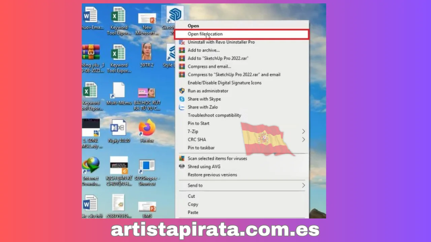This screenshot has width=431, height=242.
Task: Choose Scan selected items for viruses
Action: pos(242,158)
